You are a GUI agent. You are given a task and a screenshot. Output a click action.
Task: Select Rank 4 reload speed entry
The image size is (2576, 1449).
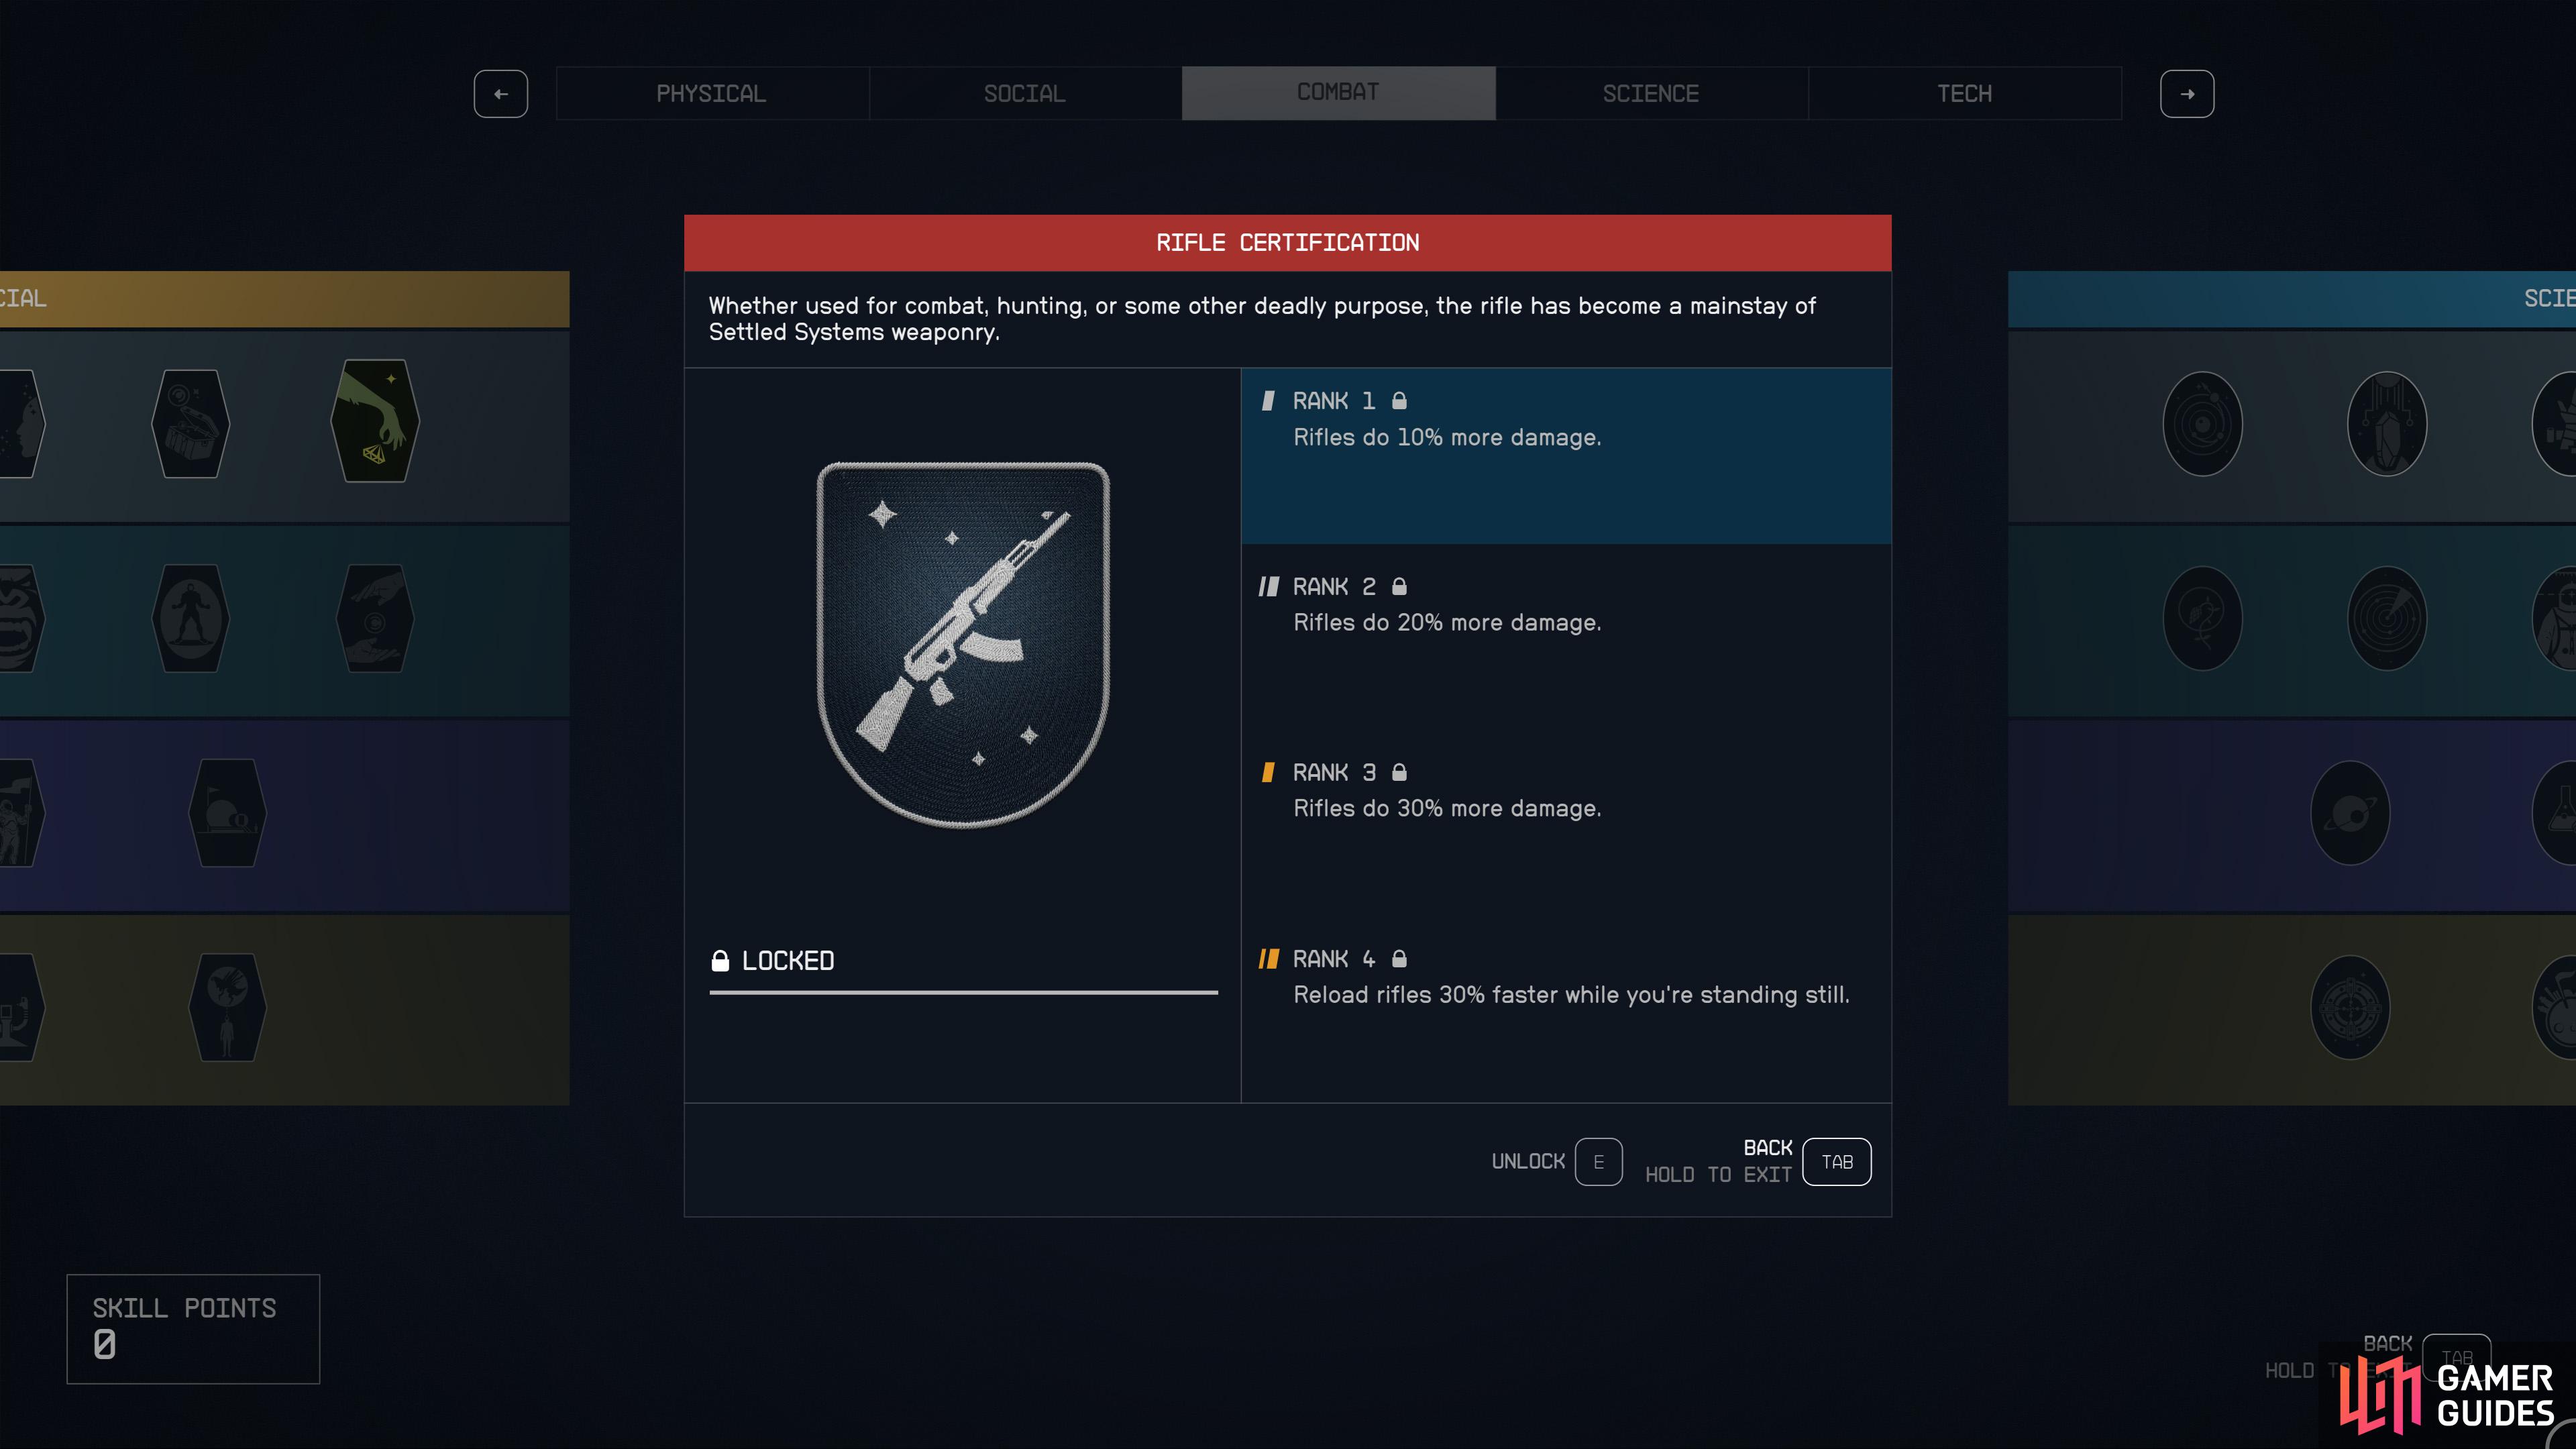pos(1566,977)
